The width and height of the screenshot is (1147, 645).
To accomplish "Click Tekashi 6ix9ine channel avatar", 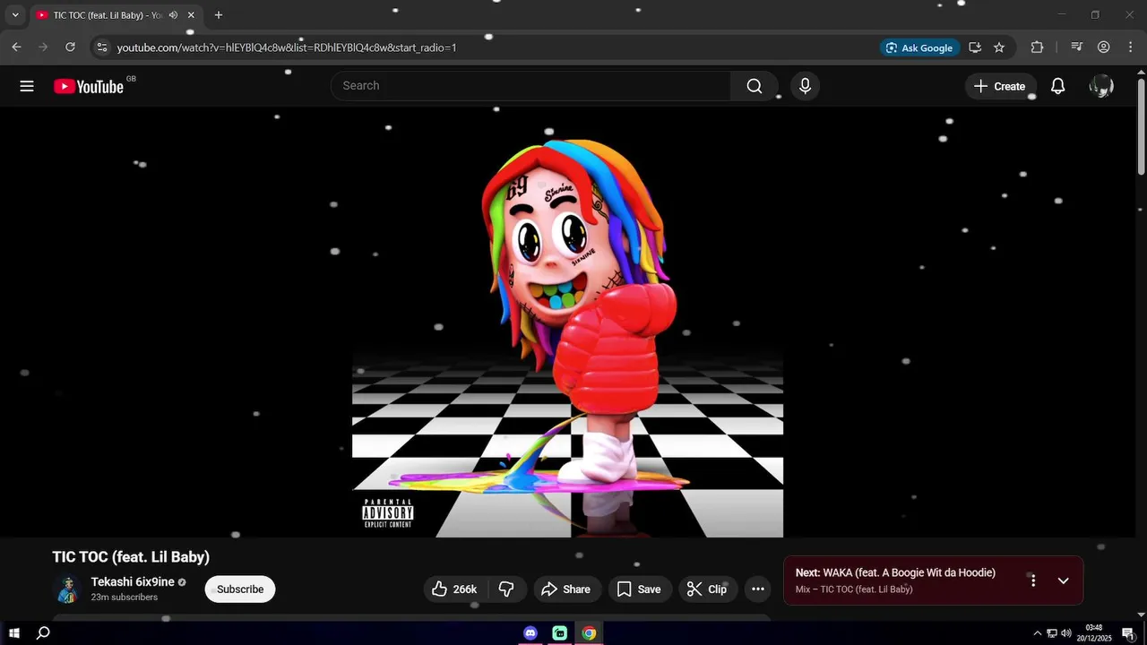I will [x=68, y=589].
